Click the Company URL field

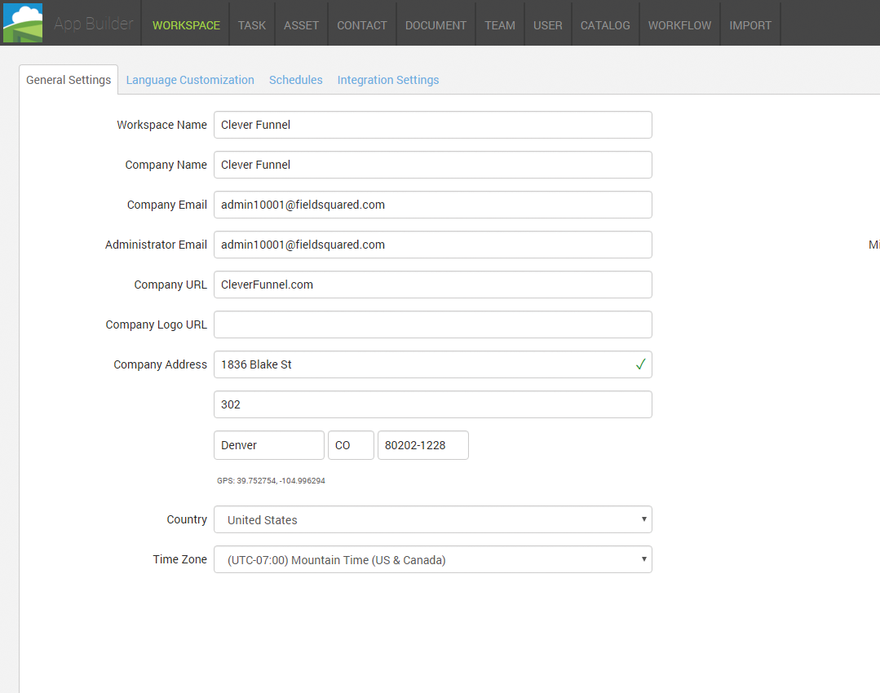433,285
